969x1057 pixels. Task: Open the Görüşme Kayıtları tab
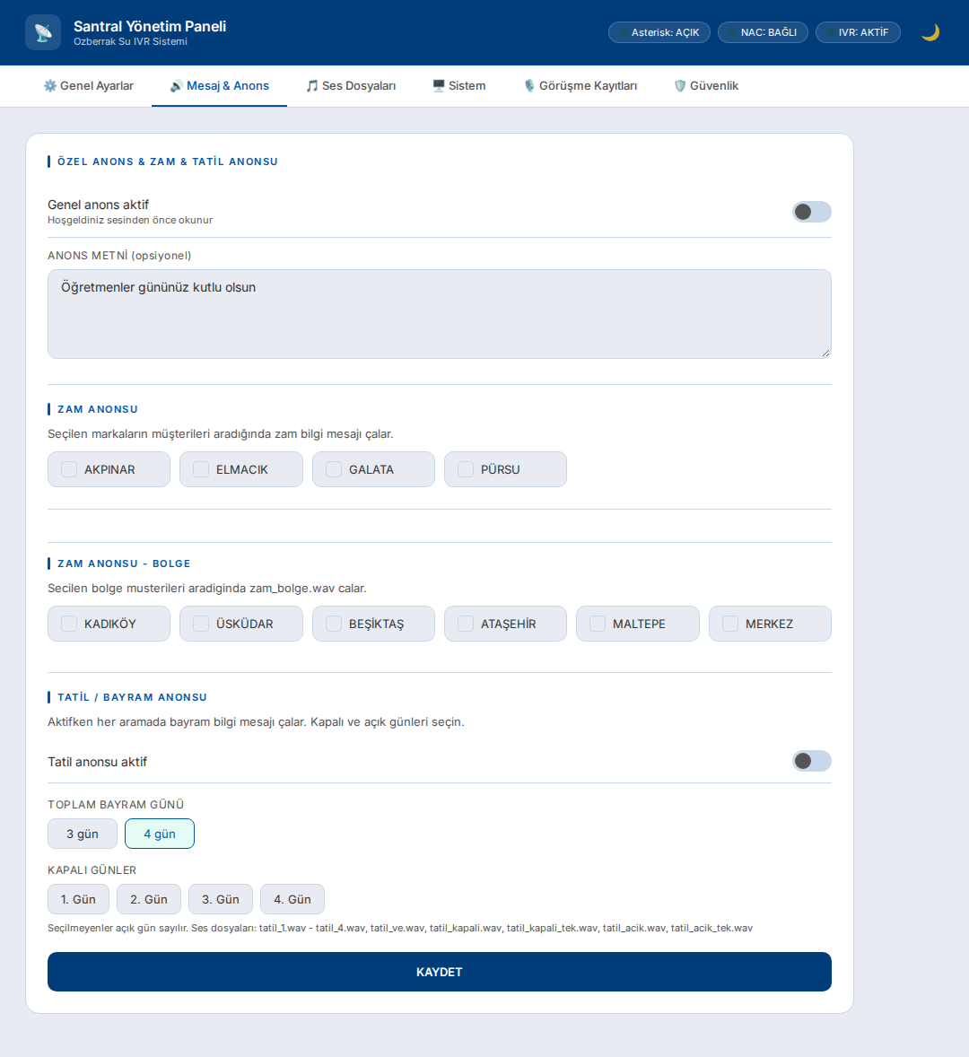coord(581,85)
